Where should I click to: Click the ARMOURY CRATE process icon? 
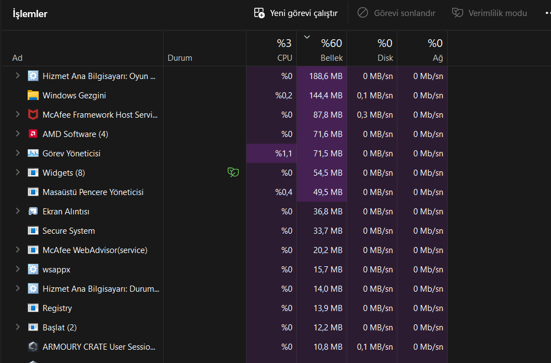[33, 346]
